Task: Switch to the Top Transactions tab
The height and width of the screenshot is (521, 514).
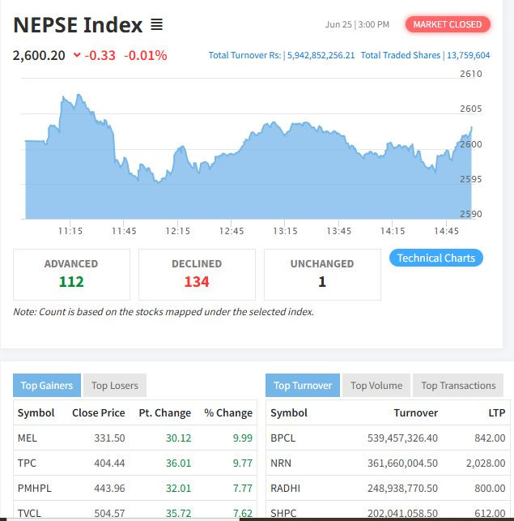Action: [458, 386]
